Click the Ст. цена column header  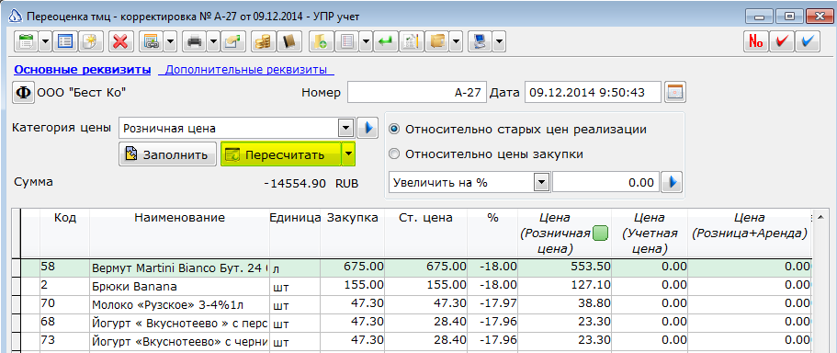426,233
